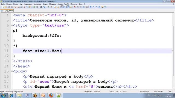Start macro recording with the red dot
Viewport: 175px width, 98px height.
point(75,7)
